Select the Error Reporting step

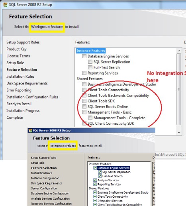pyautogui.click(x=19, y=90)
